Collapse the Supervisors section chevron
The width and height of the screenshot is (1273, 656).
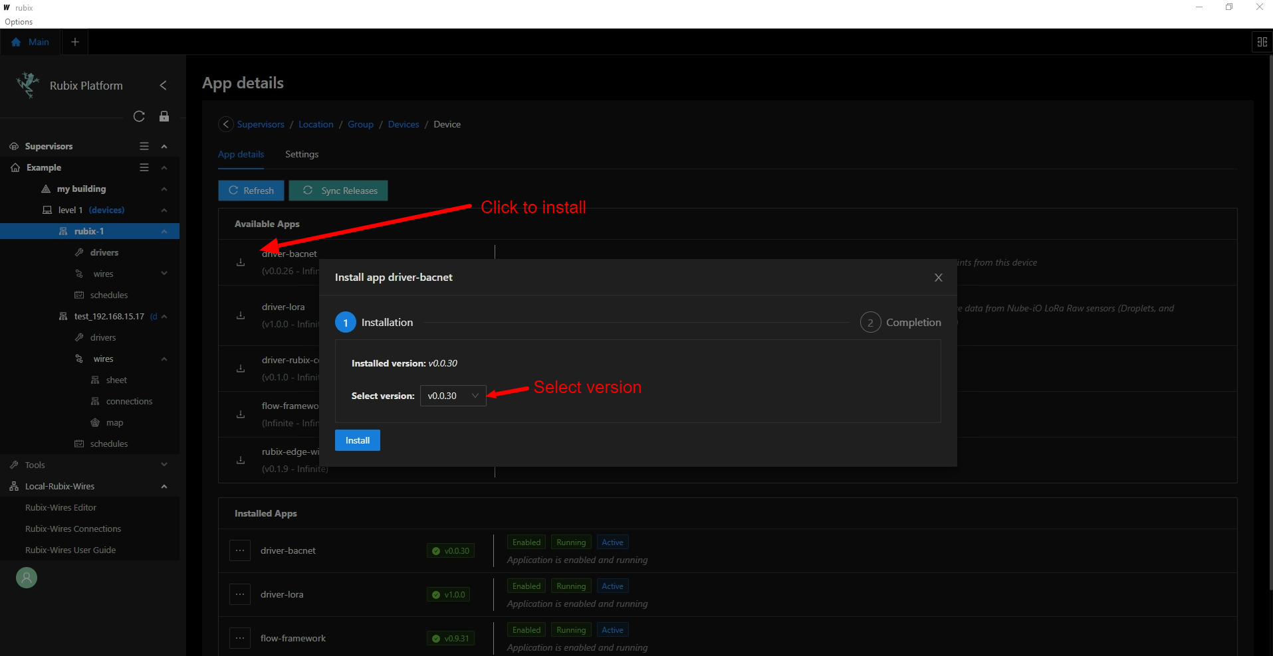tap(164, 146)
